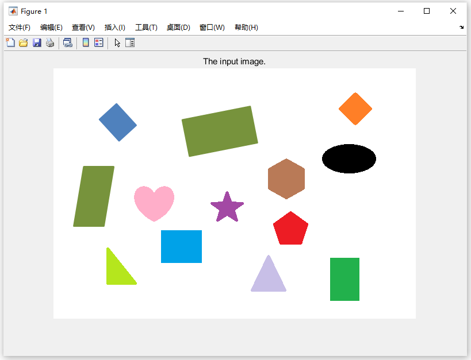Insert a legend via the toolbar icon
Viewport: 471px width, 360px height.
[99, 42]
